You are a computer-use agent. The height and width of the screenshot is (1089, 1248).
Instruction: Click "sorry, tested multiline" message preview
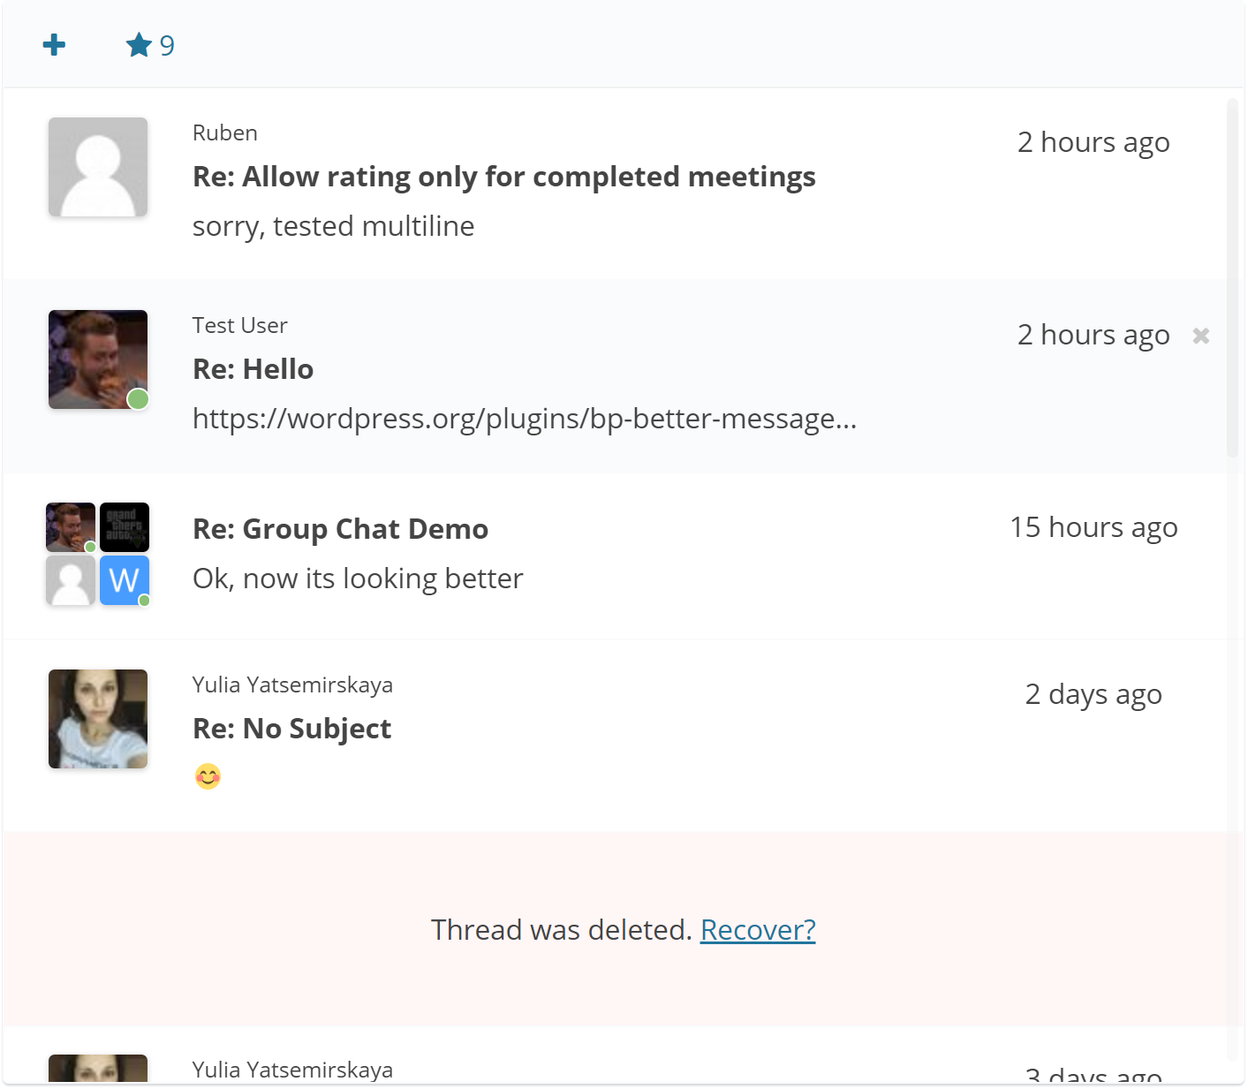[333, 226]
